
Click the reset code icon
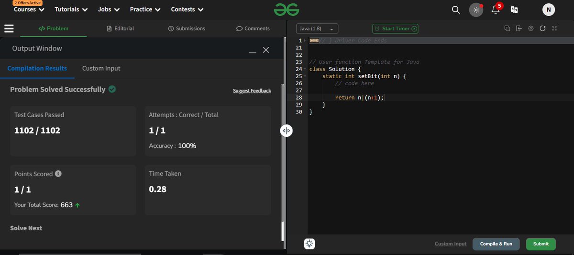pyautogui.click(x=542, y=29)
